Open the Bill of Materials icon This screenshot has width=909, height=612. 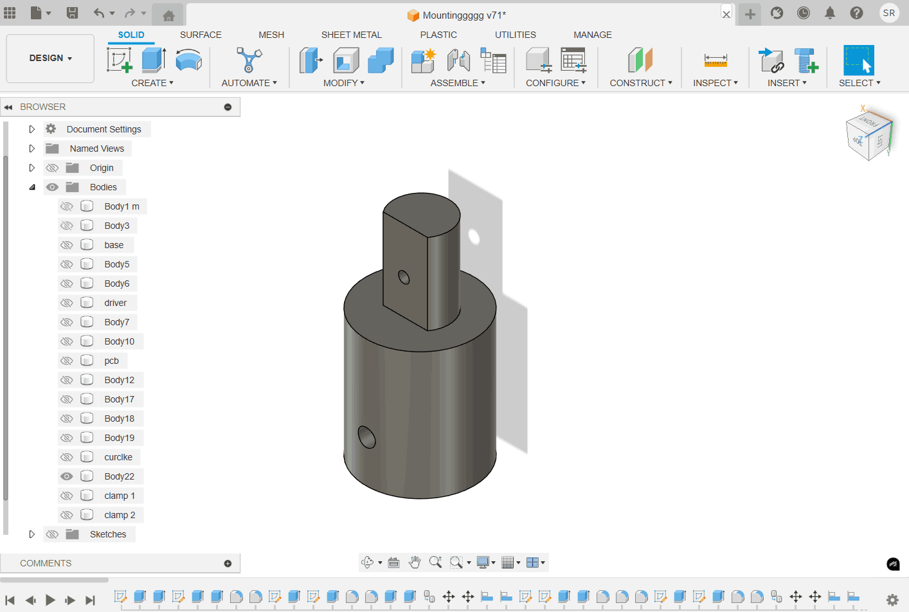pyautogui.click(x=493, y=60)
